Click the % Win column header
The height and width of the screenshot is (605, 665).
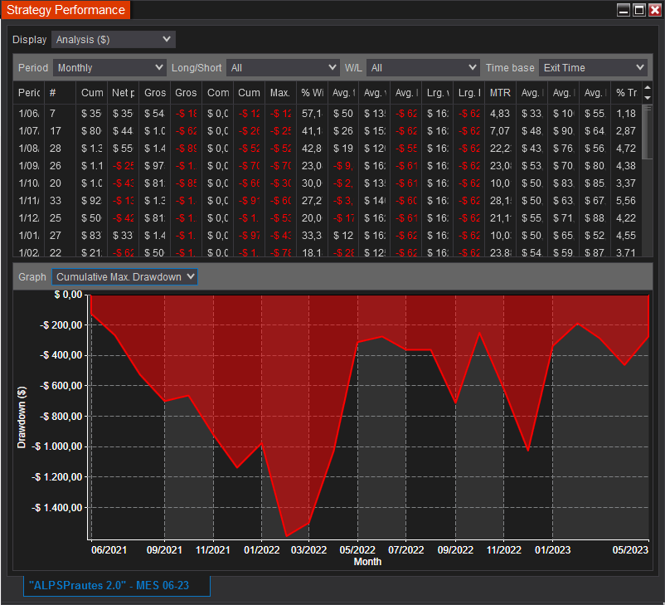(x=312, y=93)
